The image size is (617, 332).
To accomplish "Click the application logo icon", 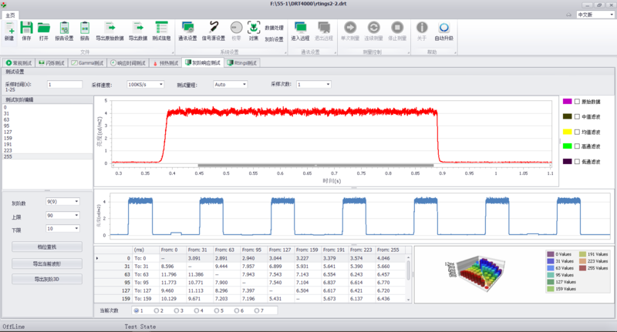I will coord(4,5).
